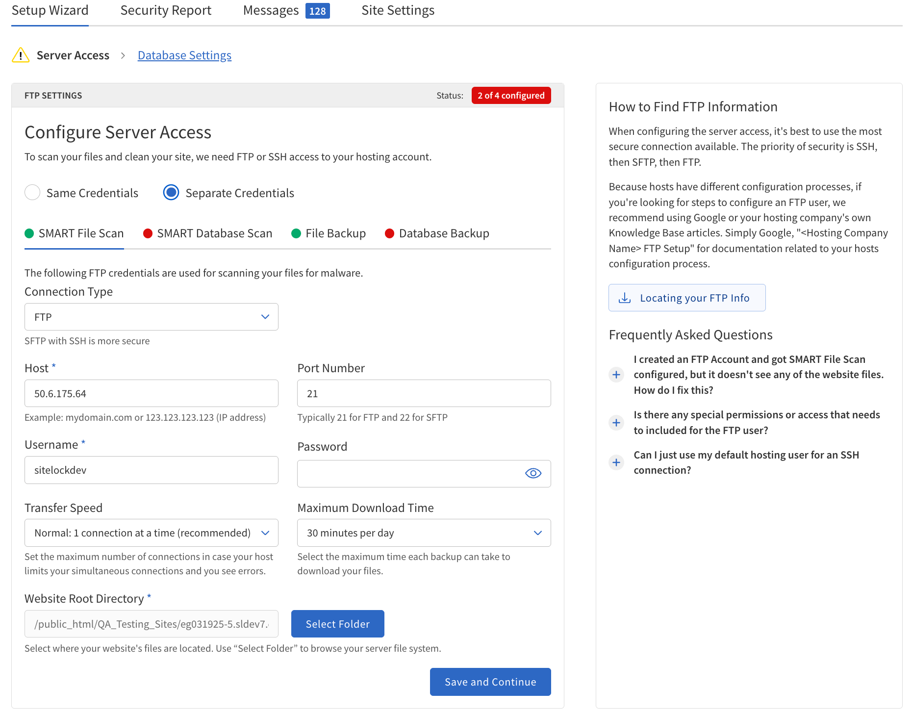The image size is (912, 714).
Task: Click the Server Access breadcrumb
Action: coord(73,55)
